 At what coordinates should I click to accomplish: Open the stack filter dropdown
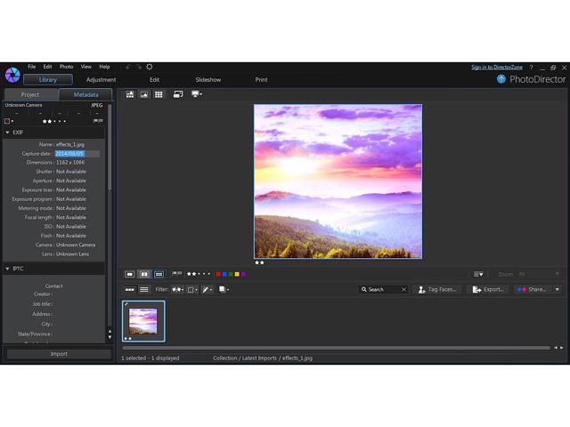click(x=224, y=289)
